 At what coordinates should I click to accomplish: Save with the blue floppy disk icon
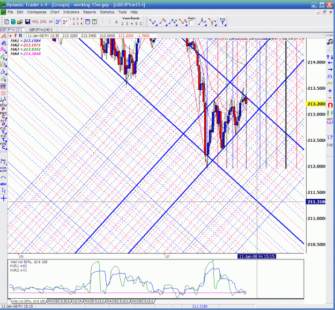pyautogui.click(x=27, y=21)
